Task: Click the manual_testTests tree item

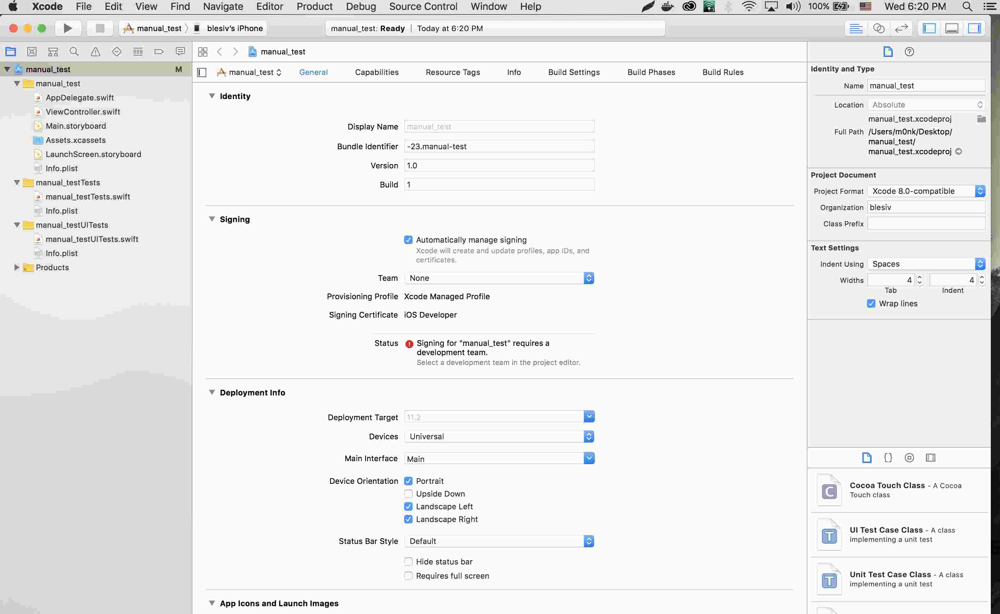Action: (x=67, y=182)
